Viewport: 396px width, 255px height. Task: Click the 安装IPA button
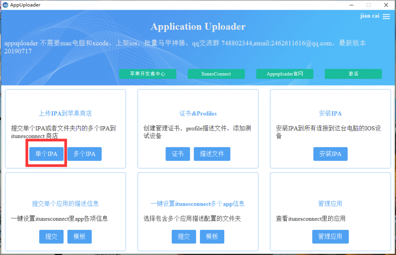pyautogui.click(x=330, y=154)
